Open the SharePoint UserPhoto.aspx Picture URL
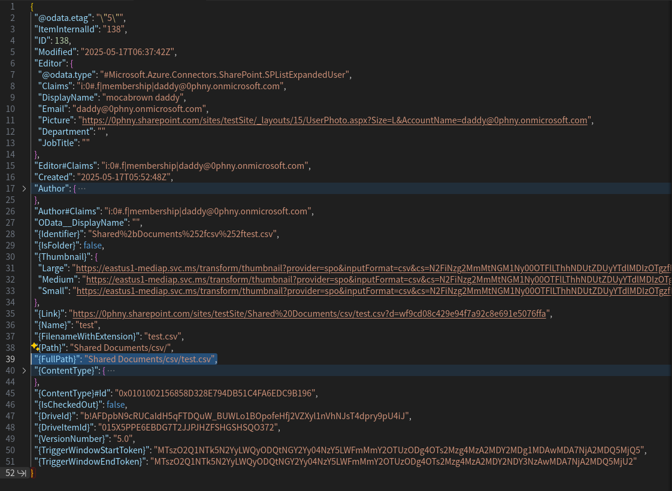Screen dimensions: 672x491 pyautogui.click(x=334, y=120)
